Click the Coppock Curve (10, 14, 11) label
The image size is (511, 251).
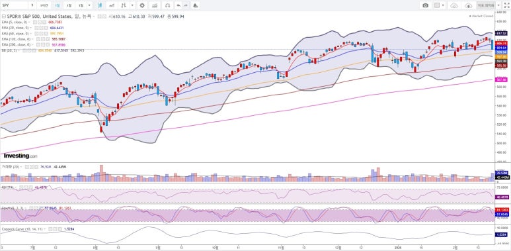pyautogui.click(x=22, y=229)
